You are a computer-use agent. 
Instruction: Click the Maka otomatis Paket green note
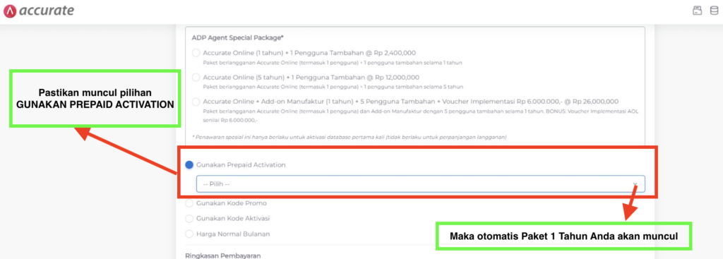tap(564, 236)
